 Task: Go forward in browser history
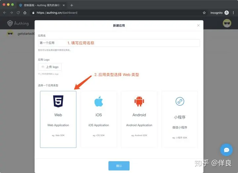tap(11, 13)
